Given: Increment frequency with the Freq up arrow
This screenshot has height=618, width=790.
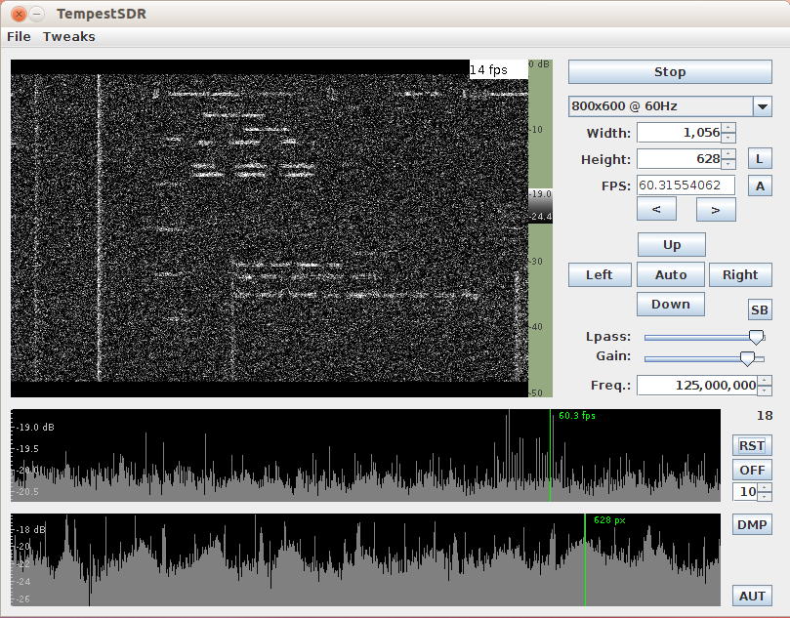Looking at the screenshot, I should click(765, 381).
